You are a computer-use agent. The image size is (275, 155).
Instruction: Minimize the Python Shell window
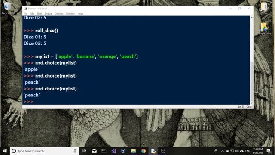231,9
